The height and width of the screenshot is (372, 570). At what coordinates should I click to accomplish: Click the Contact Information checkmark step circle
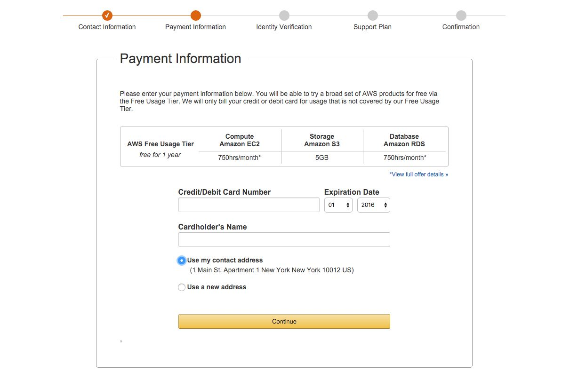pyautogui.click(x=107, y=16)
